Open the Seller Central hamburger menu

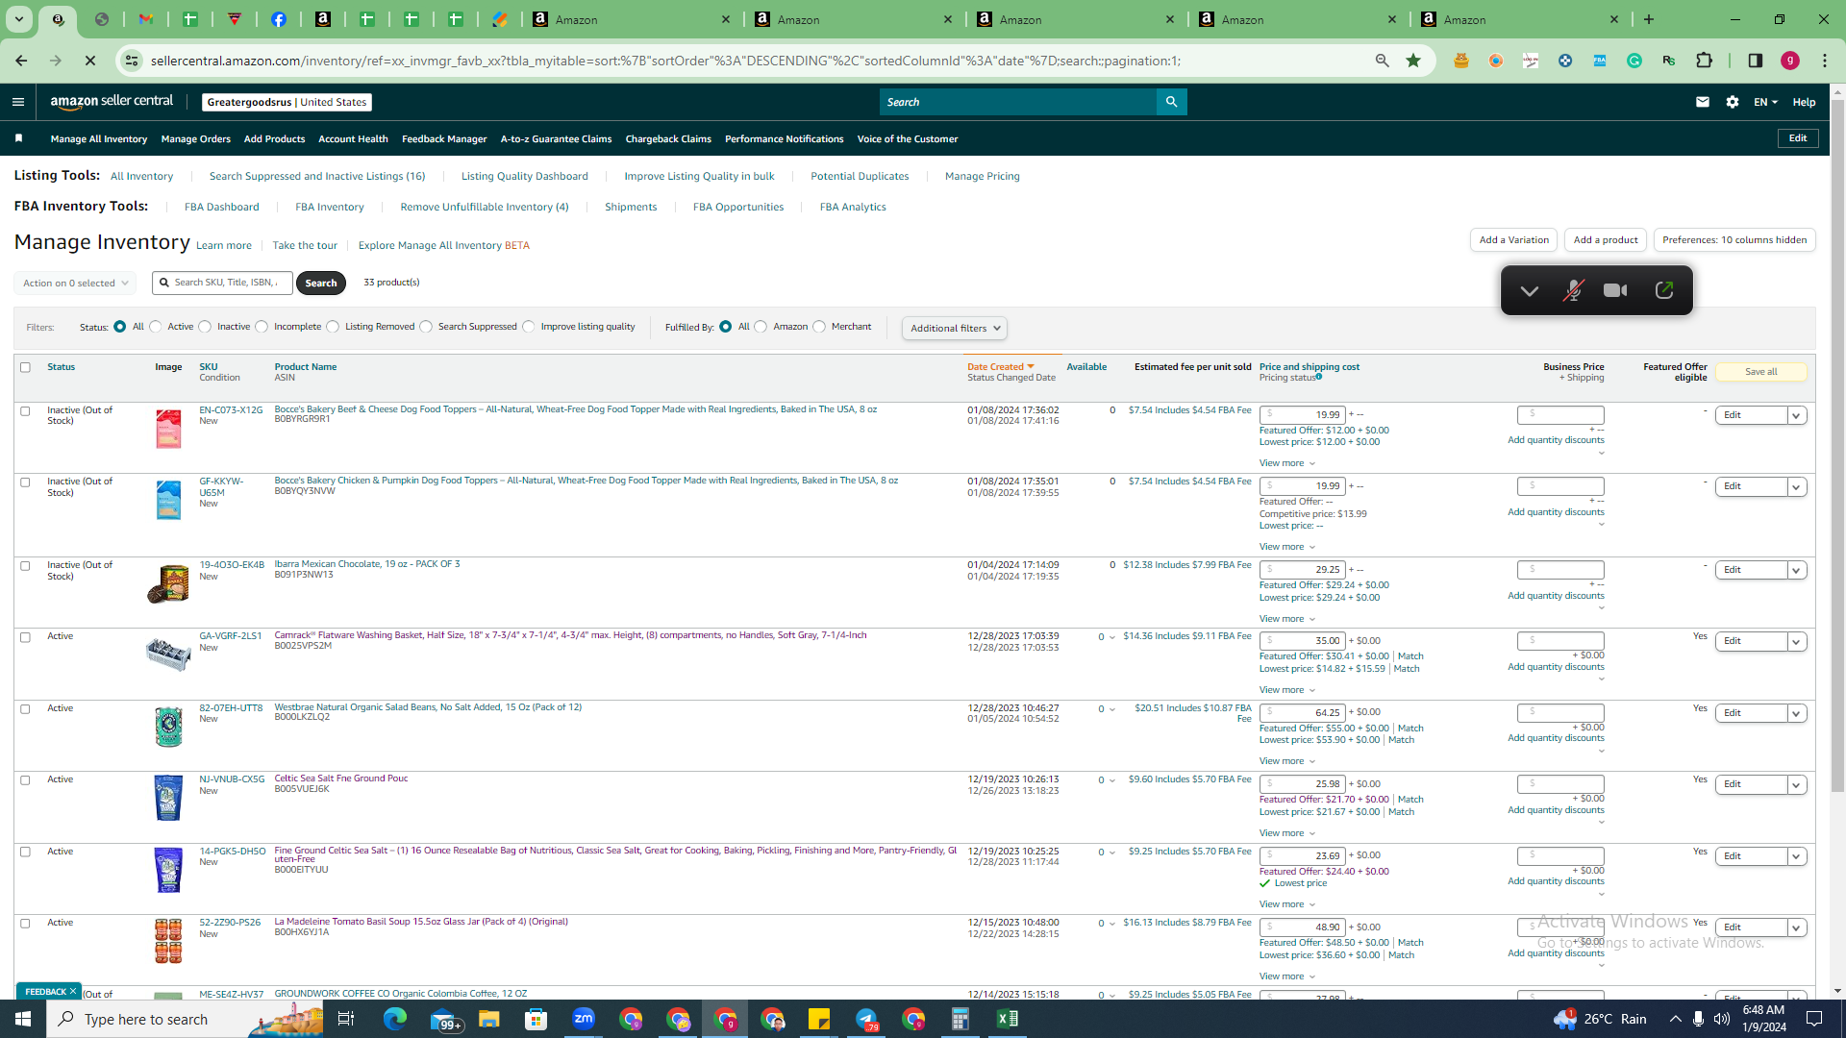point(18,102)
